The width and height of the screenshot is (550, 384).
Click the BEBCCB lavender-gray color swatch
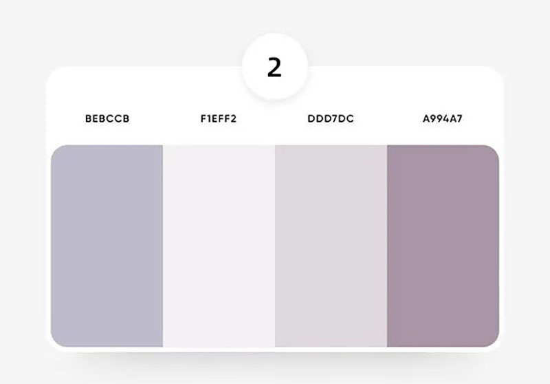coord(107,246)
